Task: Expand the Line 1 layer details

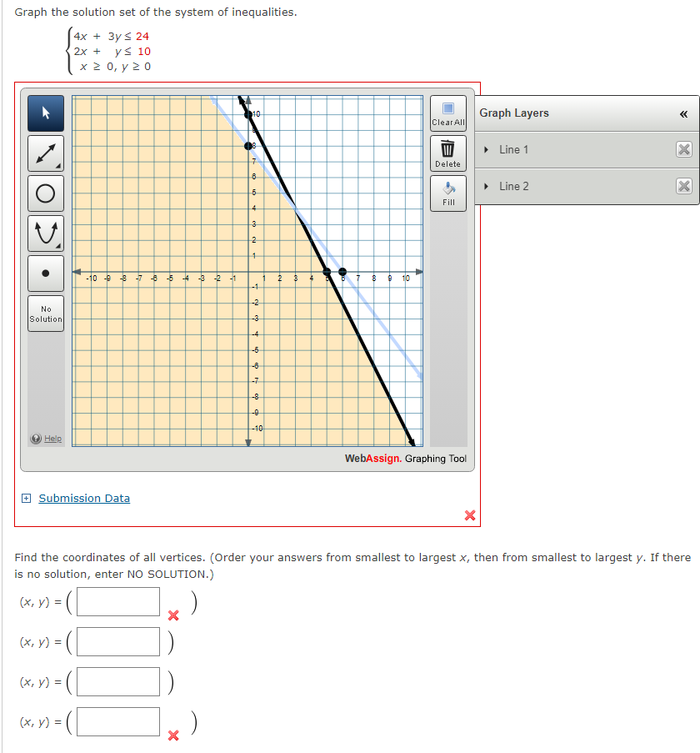Action: pos(486,149)
